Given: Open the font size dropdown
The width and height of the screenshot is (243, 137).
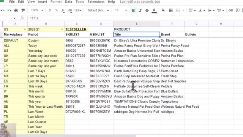Looking at the screenshot, I should [121, 10].
